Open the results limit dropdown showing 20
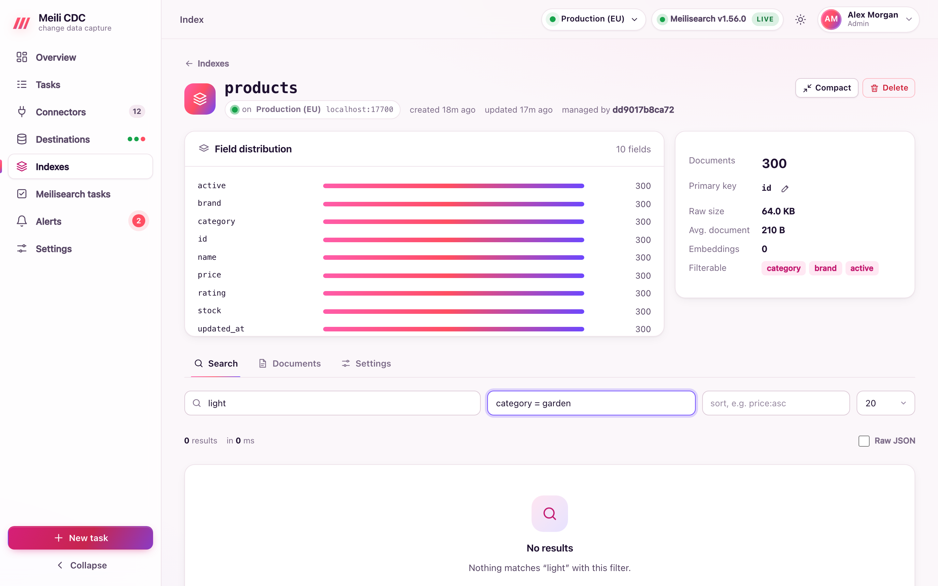 click(x=886, y=403)
